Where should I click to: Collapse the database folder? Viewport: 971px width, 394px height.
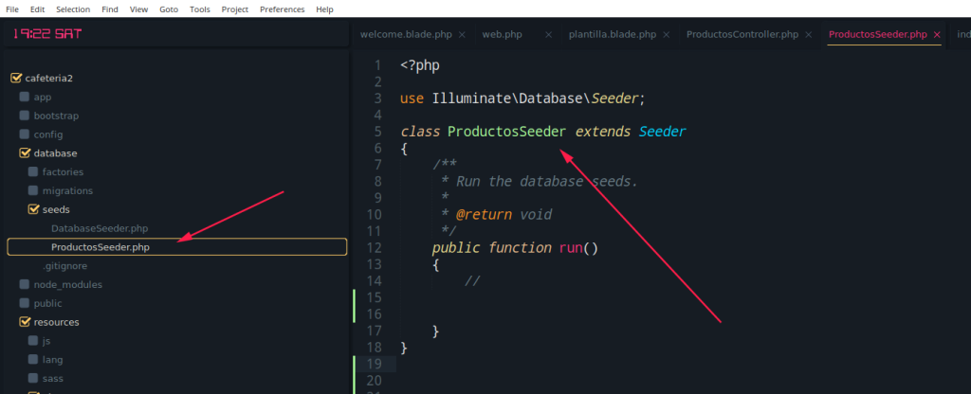pyautogui.click(x=25, y=153)
